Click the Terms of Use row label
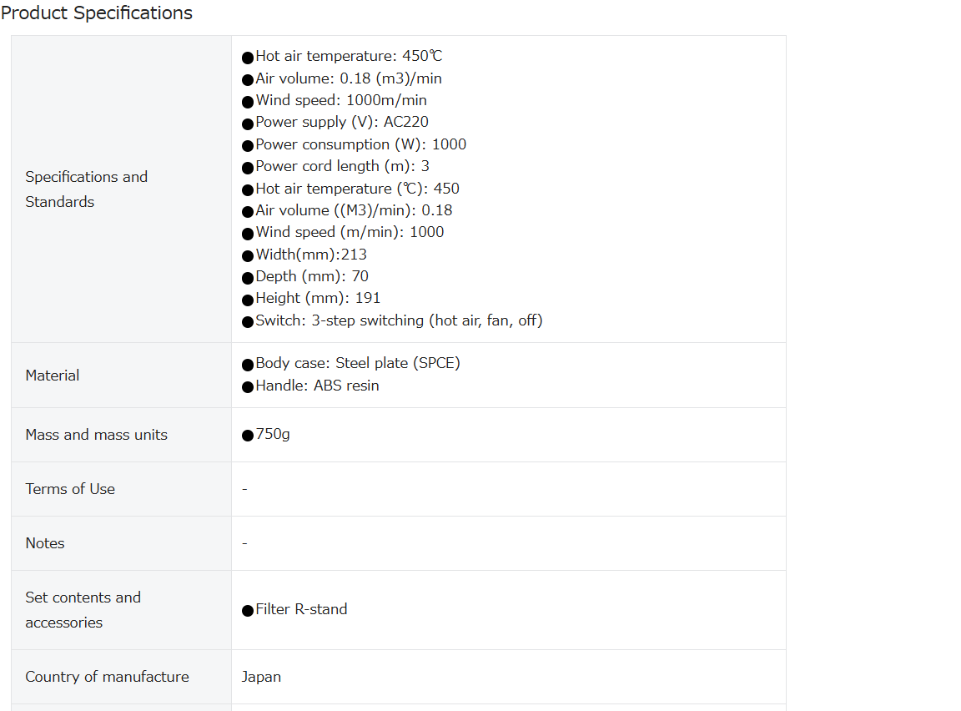 (70, 489)
